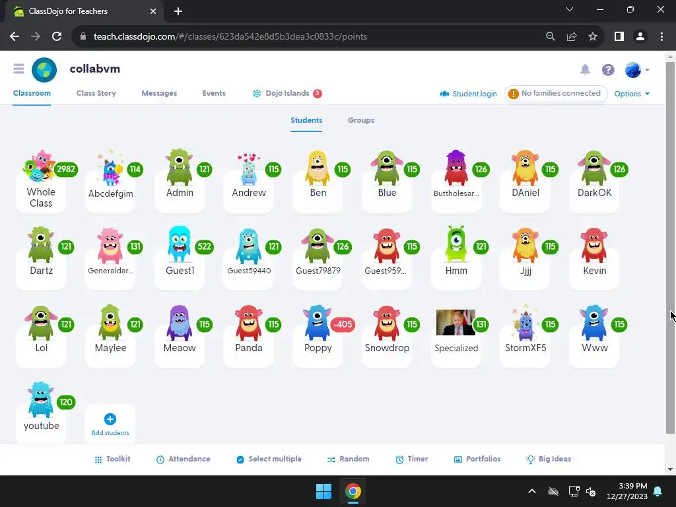Click the browser address bar
The height and width of the screenshot is (507, 676).
[x=310, y=37]
